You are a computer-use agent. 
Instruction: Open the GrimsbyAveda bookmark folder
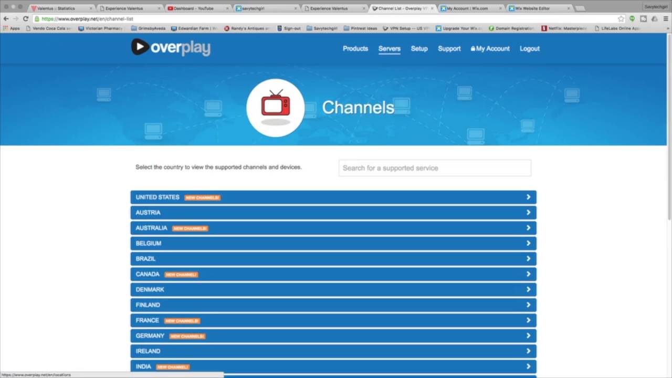(148, 28)
